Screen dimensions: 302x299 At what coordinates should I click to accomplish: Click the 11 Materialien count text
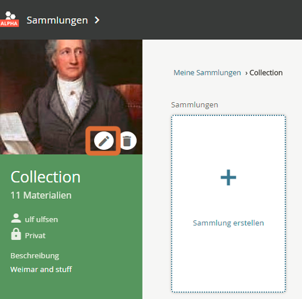[41, 195]
